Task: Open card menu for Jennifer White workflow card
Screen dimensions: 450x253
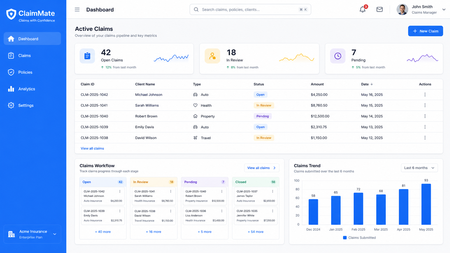Action: pyautogui.click(x=273, y=211)
